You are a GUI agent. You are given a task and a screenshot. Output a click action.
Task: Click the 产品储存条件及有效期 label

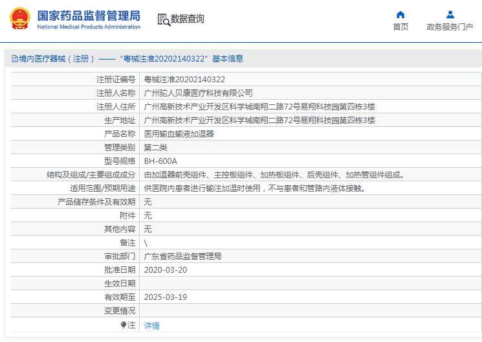click(96, 201)
